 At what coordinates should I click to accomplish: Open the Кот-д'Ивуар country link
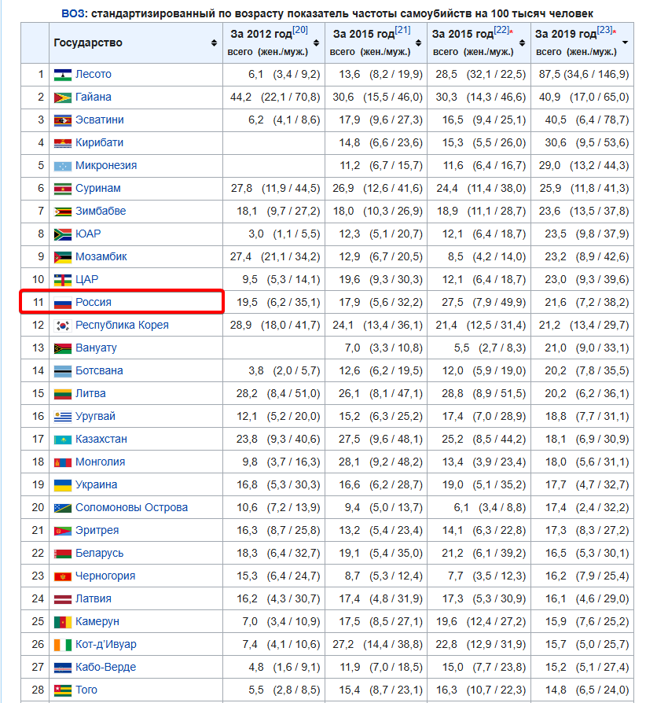[x=105, y=644]
